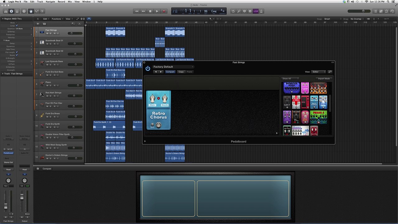Toggle the Score checkbox
This screenshot has height=224, width=398.
17,55
